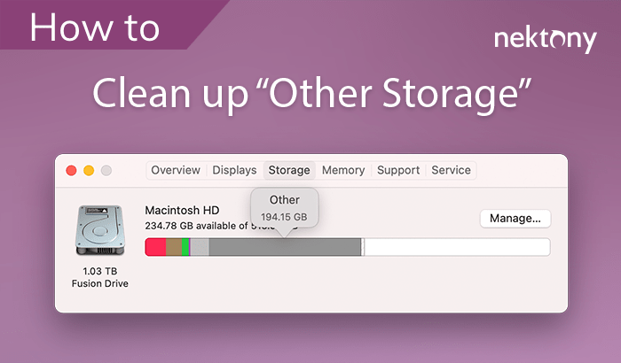Click the red segment of the storage bar
The height and width of the screenshot is (363, 621).
pyautogui.click(x=155, y=247)
